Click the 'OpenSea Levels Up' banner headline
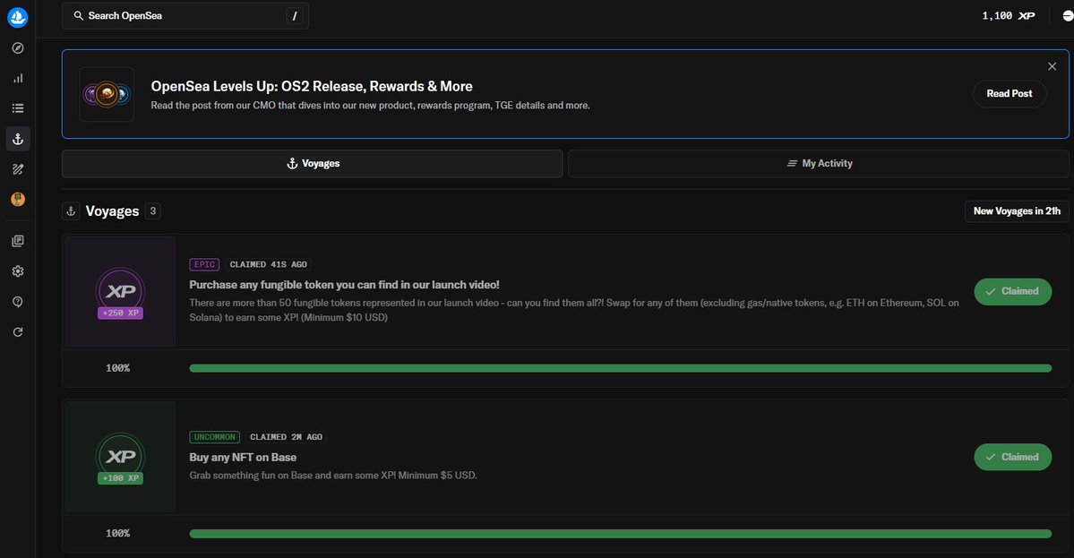Image resolution: width=1074 pixels, height=558 pixels. [x=312, y=86]
